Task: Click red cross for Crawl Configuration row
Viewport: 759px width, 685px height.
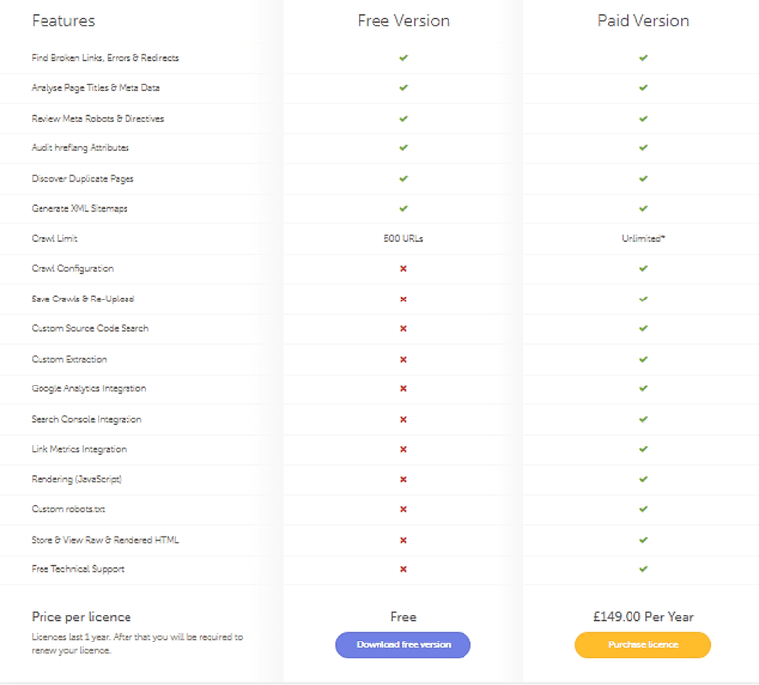Action: (403, 269)
